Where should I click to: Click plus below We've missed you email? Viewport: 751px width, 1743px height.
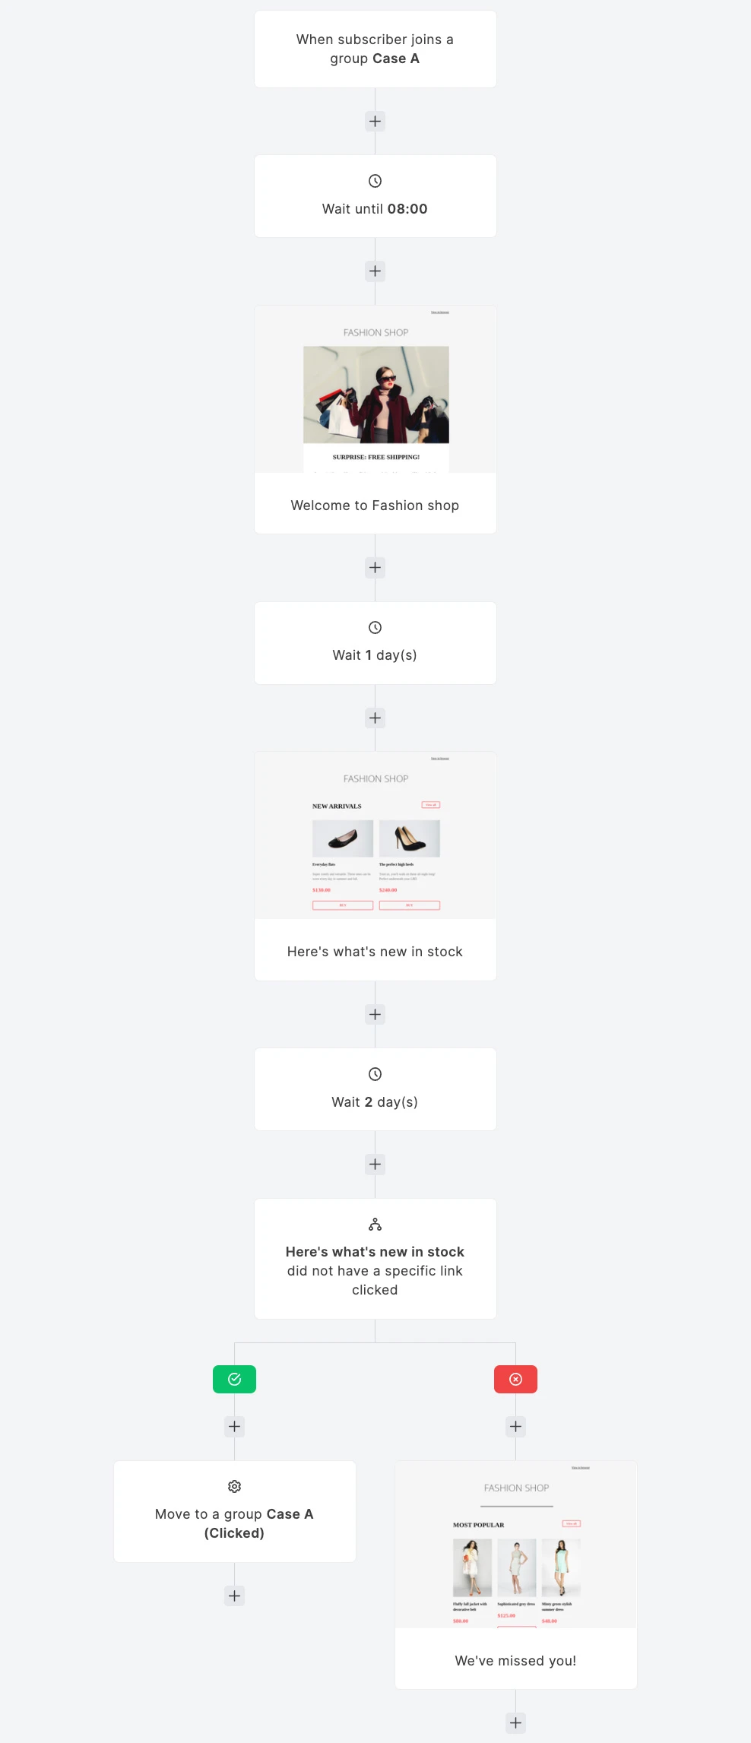[515, 1723]
